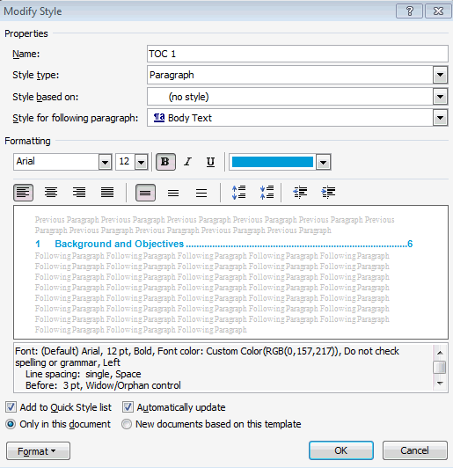The width and height of the screenshot is (453, 468).
Task: Uncheck Automatically update
Action: pos(128,407)
